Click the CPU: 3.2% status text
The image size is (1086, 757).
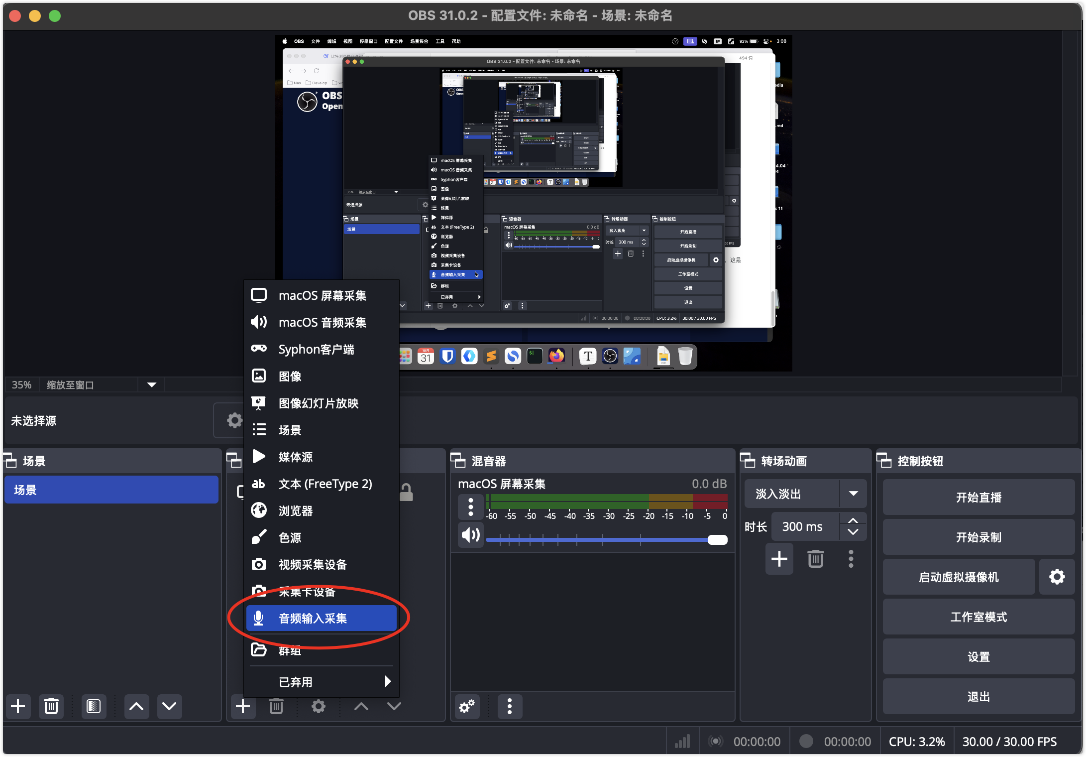(917, 742)
